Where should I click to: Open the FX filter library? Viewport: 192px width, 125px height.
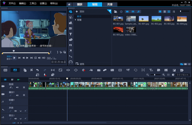(71, 45)
